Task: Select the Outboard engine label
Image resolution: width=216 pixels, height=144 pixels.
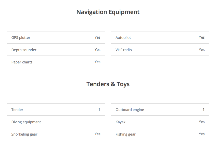Action: 130,110
